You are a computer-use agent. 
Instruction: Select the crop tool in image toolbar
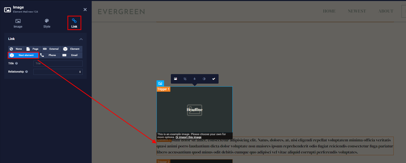pos(185,79)
